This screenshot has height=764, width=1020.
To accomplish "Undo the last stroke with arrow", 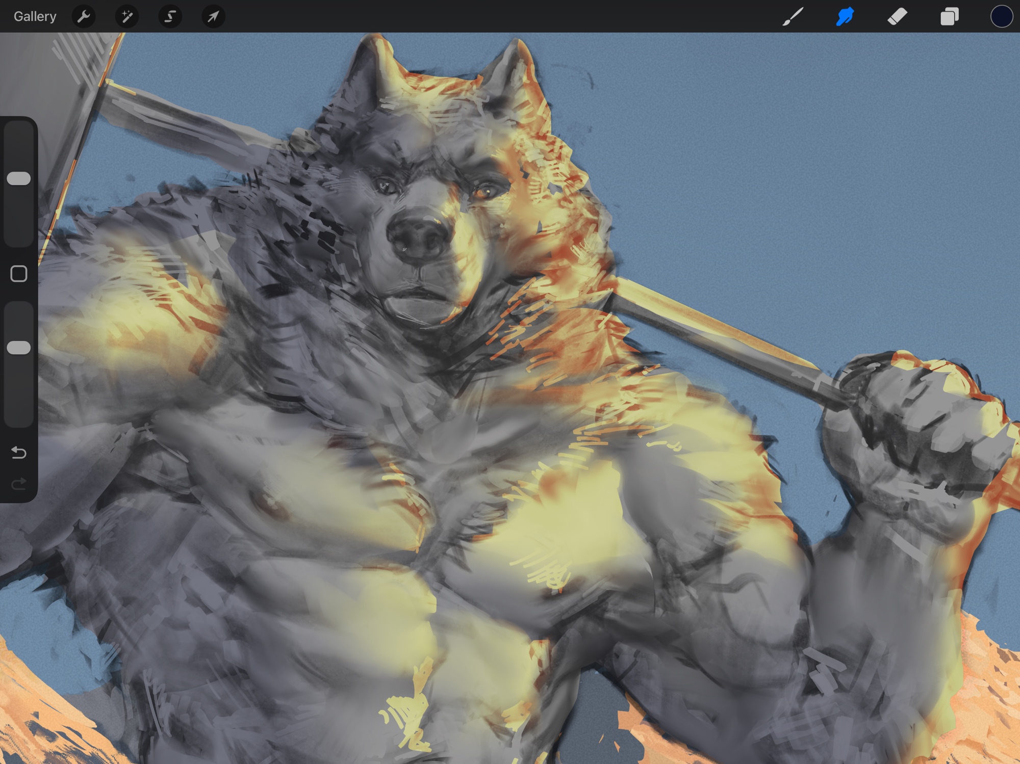I will [x=19, y=452].
